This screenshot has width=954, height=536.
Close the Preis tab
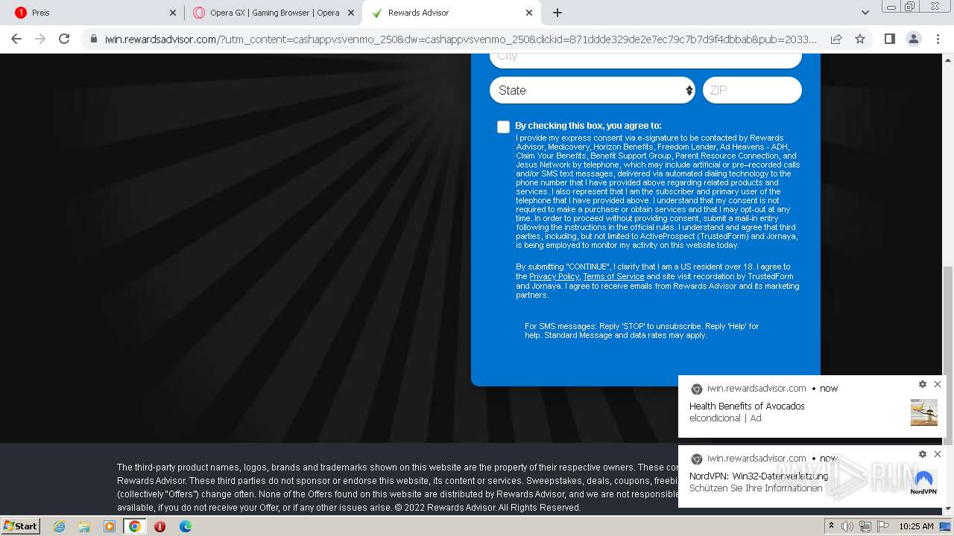(x=173, y=13)
